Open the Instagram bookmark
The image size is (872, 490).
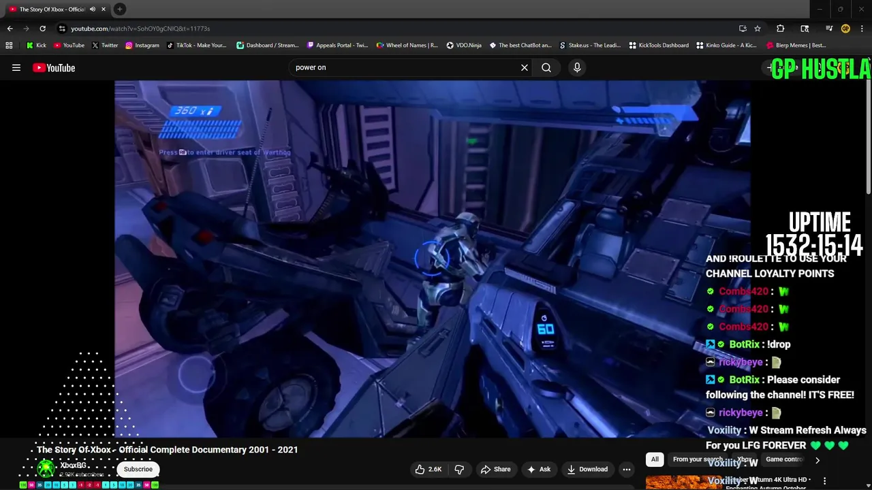pyautogui.click(x=142, y=46)
